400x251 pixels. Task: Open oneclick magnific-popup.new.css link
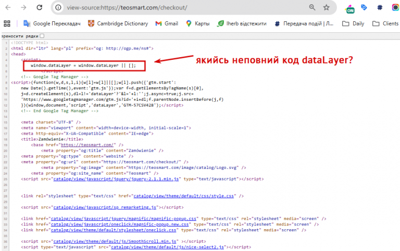[120, 224]
